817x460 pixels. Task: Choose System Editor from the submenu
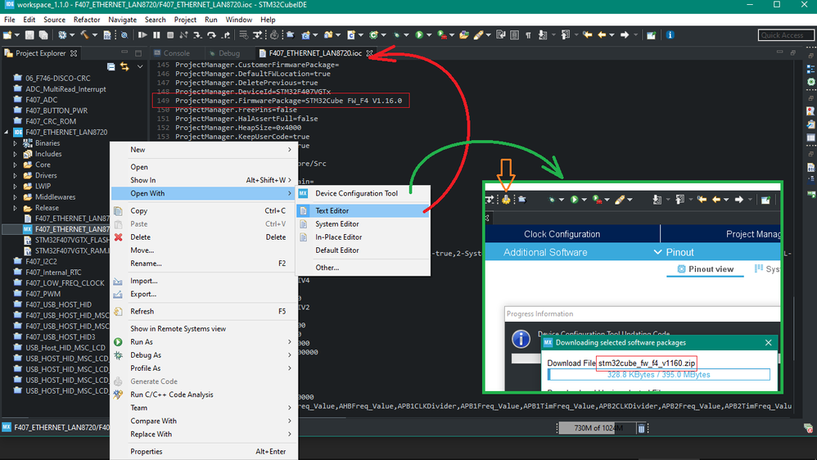(363, 224)
